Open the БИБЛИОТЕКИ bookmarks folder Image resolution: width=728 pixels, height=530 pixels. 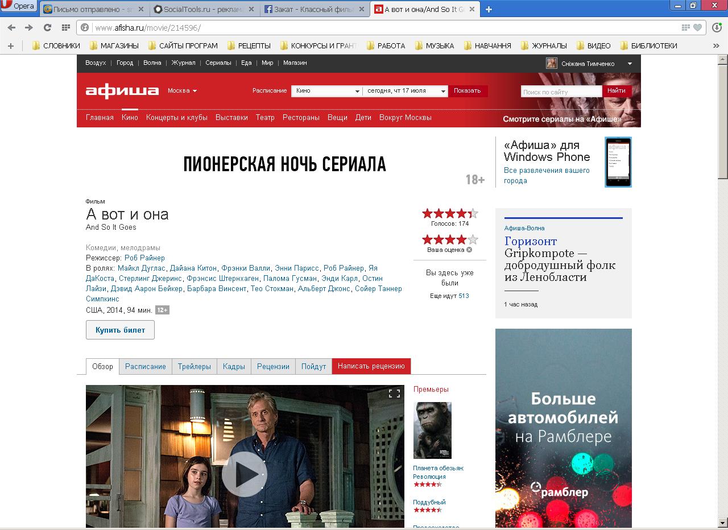click(x=649, y=45)
